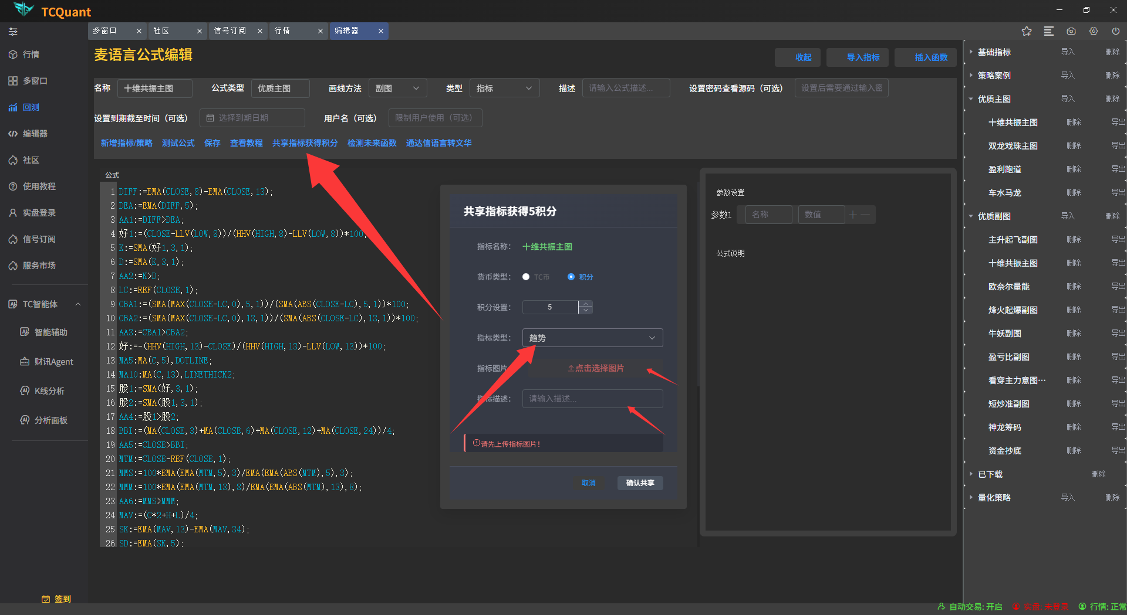Open the 指标类型 dropdown showing 趋势
1127x615 pixels.
tap(592, 338)
